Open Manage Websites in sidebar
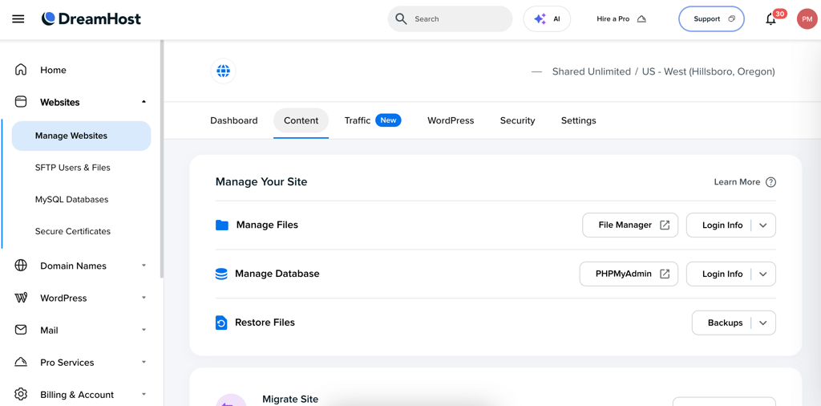Image resolution: width=821 pixels, height=406 pixels. tap(81, 136)
